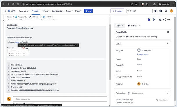Image resolution: width=177 pixels, height=107 pixels.
Task: Collapse the Details section
Action: (x=167, y=44)
